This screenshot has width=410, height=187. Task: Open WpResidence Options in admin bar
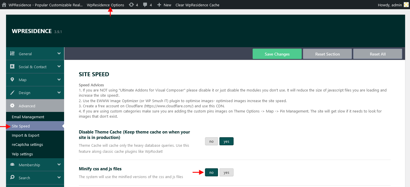click(x=105, y=5)
